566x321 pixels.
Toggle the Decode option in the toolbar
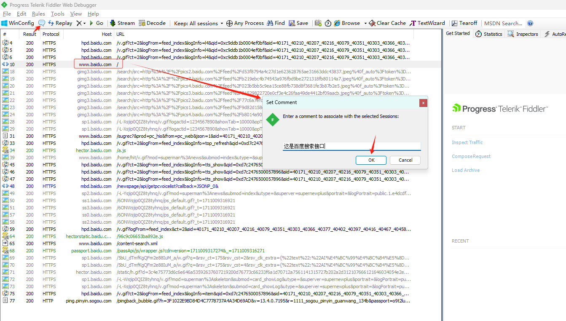[x=152, y=23]
